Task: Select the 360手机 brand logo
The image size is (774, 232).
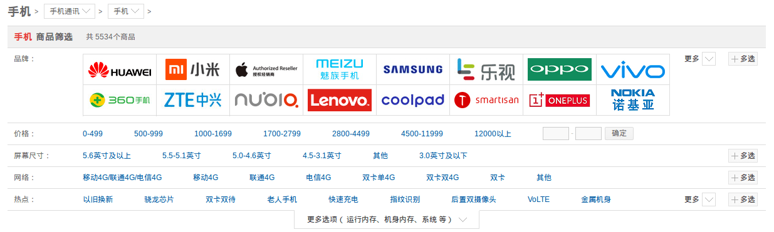Action: pyautogui.click(x=120, y=100)
